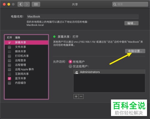Click the 打开 column header
The height and width of the screenshot is (119, 150).
(10, 37)
